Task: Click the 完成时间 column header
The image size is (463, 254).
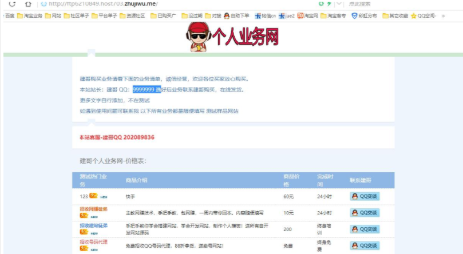Action: [325, 180]
